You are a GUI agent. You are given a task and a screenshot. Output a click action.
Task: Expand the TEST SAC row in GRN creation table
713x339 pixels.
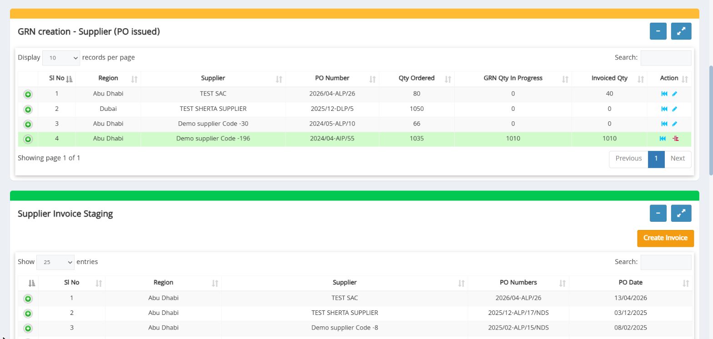coord(28,95)
